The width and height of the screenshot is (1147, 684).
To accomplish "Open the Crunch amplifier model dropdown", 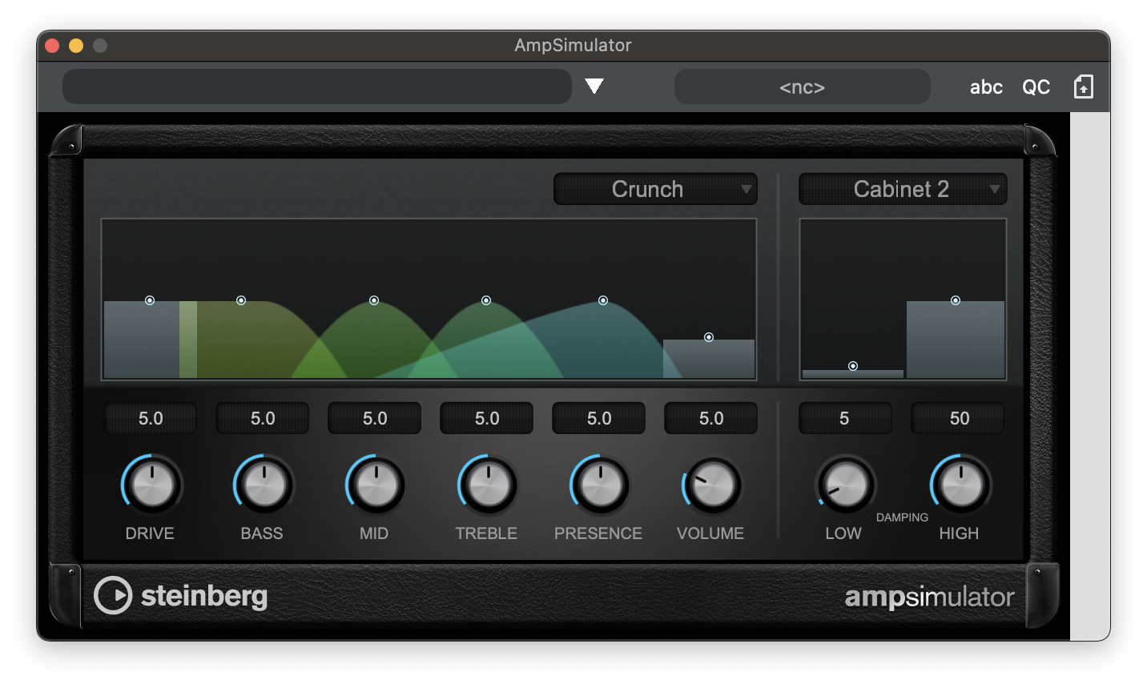I will click(655, 189).
